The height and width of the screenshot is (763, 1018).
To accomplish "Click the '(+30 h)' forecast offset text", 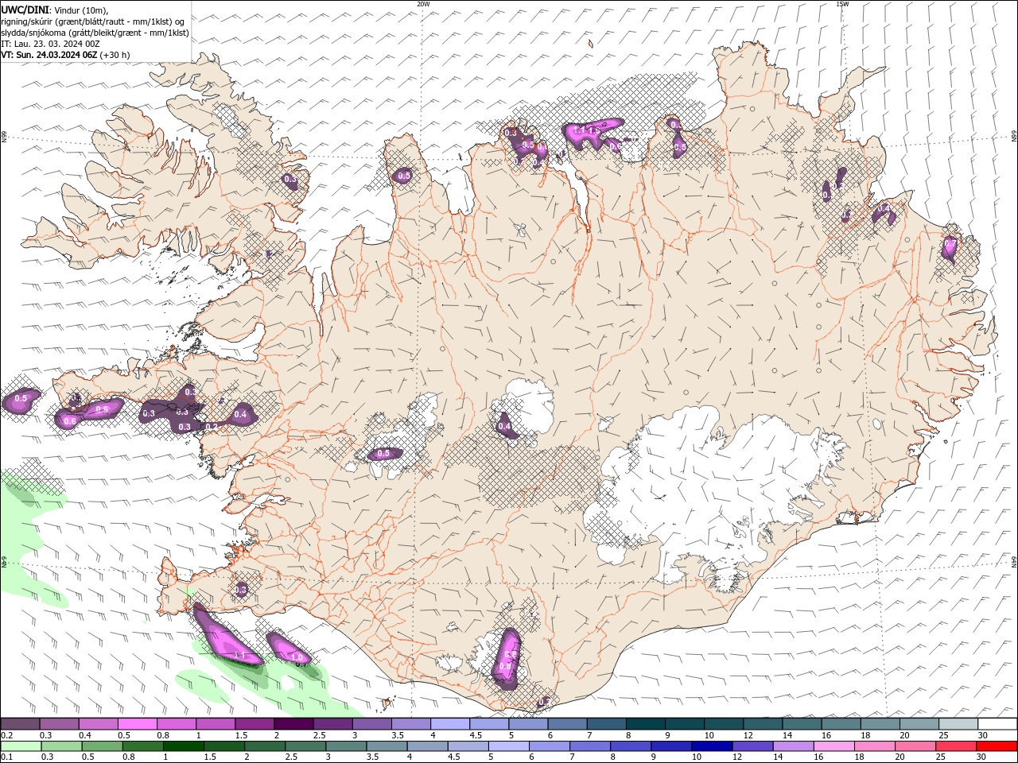I will click(x=115, y=55).
